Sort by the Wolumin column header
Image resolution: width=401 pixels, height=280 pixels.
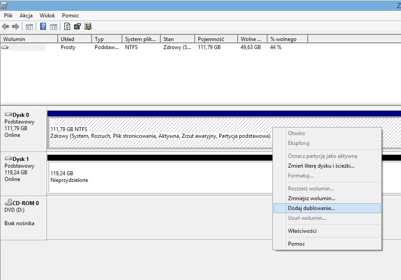click(29, 39)
